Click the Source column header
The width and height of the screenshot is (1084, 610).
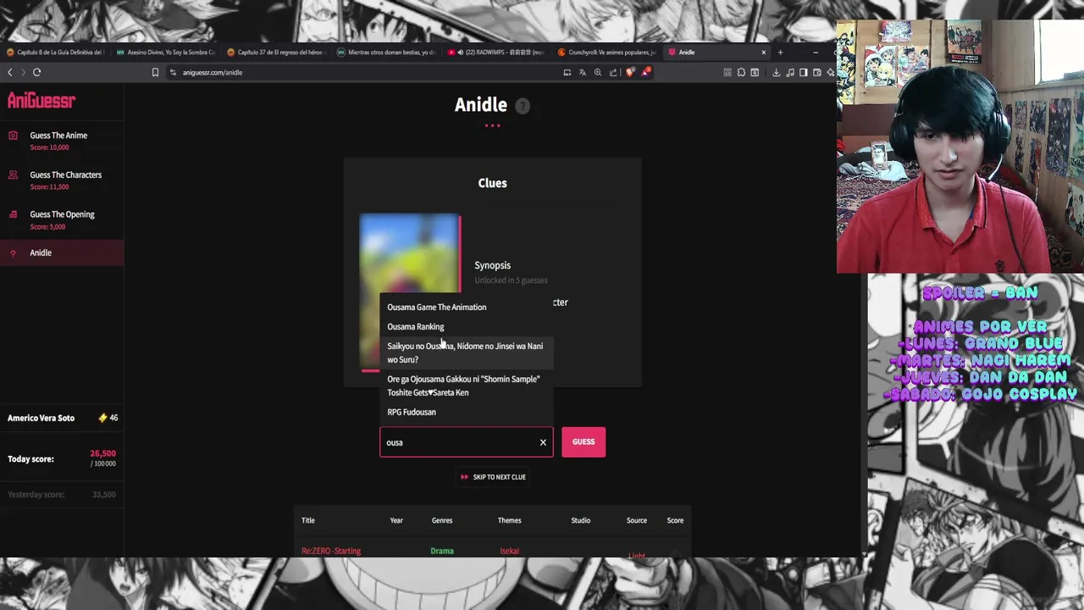point(637,521)
